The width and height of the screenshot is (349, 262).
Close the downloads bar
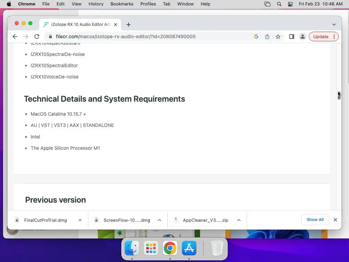click(x=335, y=220)
